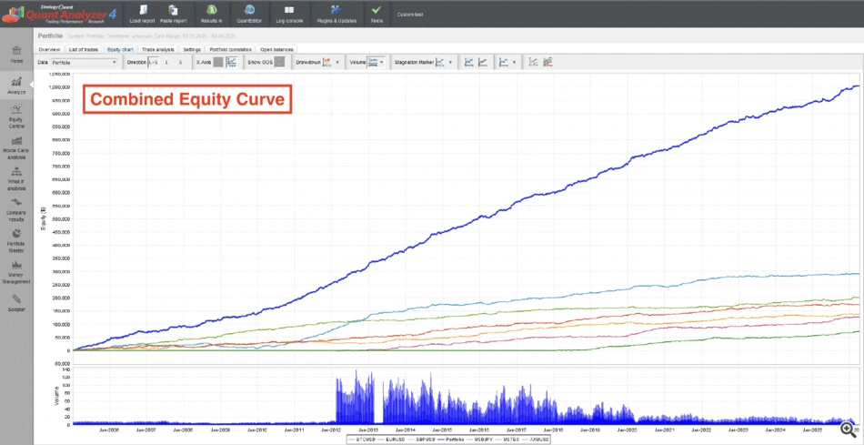Viewport: 864px width, 445px height.
Task: Open the QuantEditor tool
Action: click(249, 14)
